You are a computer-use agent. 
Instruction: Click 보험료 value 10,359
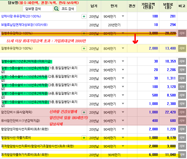[170, 61]
